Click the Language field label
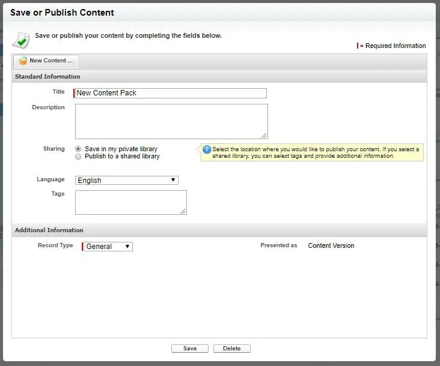The image size is (440, 366). pyautogui.click(x=50, y=179)
